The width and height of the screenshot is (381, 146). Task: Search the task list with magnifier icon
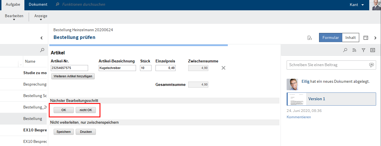42,50
